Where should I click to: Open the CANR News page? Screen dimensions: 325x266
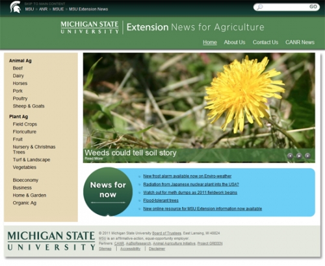point(300,42)
